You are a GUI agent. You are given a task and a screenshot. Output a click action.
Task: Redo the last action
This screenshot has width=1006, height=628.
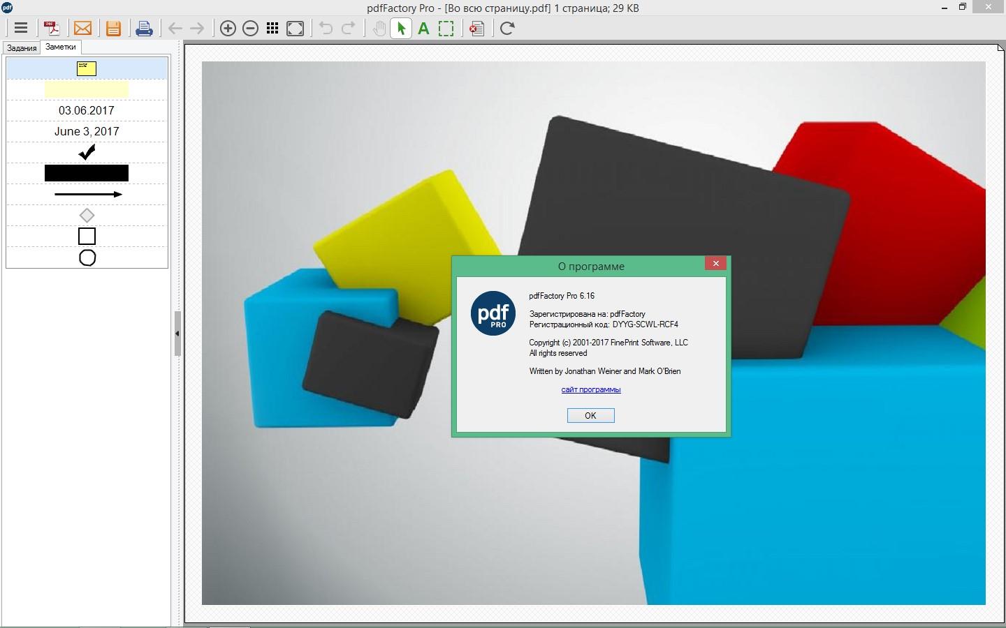[x=348, y=29]
